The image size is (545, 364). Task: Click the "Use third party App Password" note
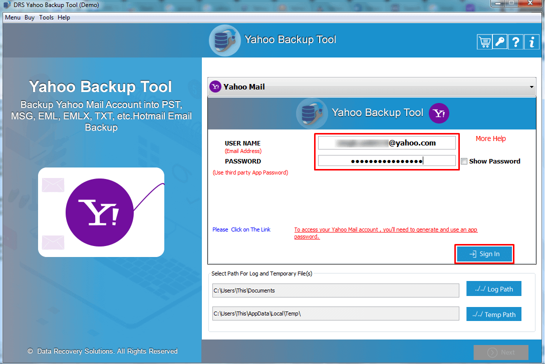click(x=250, y=173)
